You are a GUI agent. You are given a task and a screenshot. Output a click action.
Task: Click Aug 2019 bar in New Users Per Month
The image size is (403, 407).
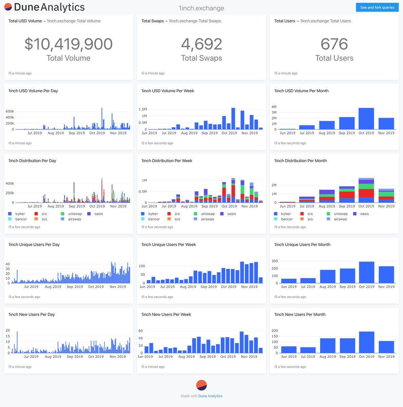[x=328, y=346]
